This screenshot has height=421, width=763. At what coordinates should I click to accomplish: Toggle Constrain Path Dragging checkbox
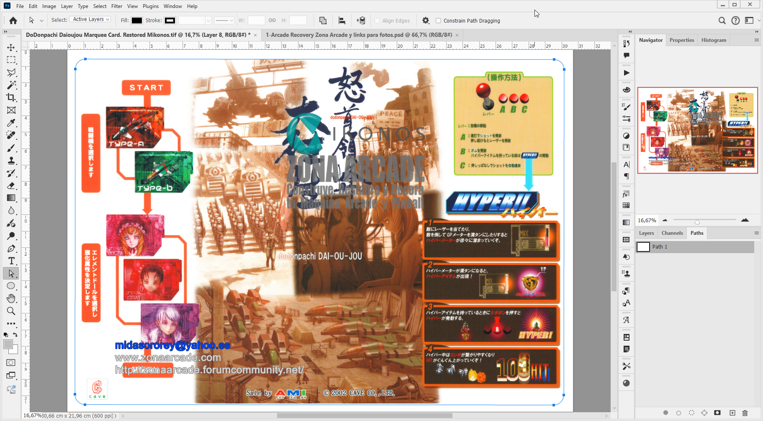(438, 21)
